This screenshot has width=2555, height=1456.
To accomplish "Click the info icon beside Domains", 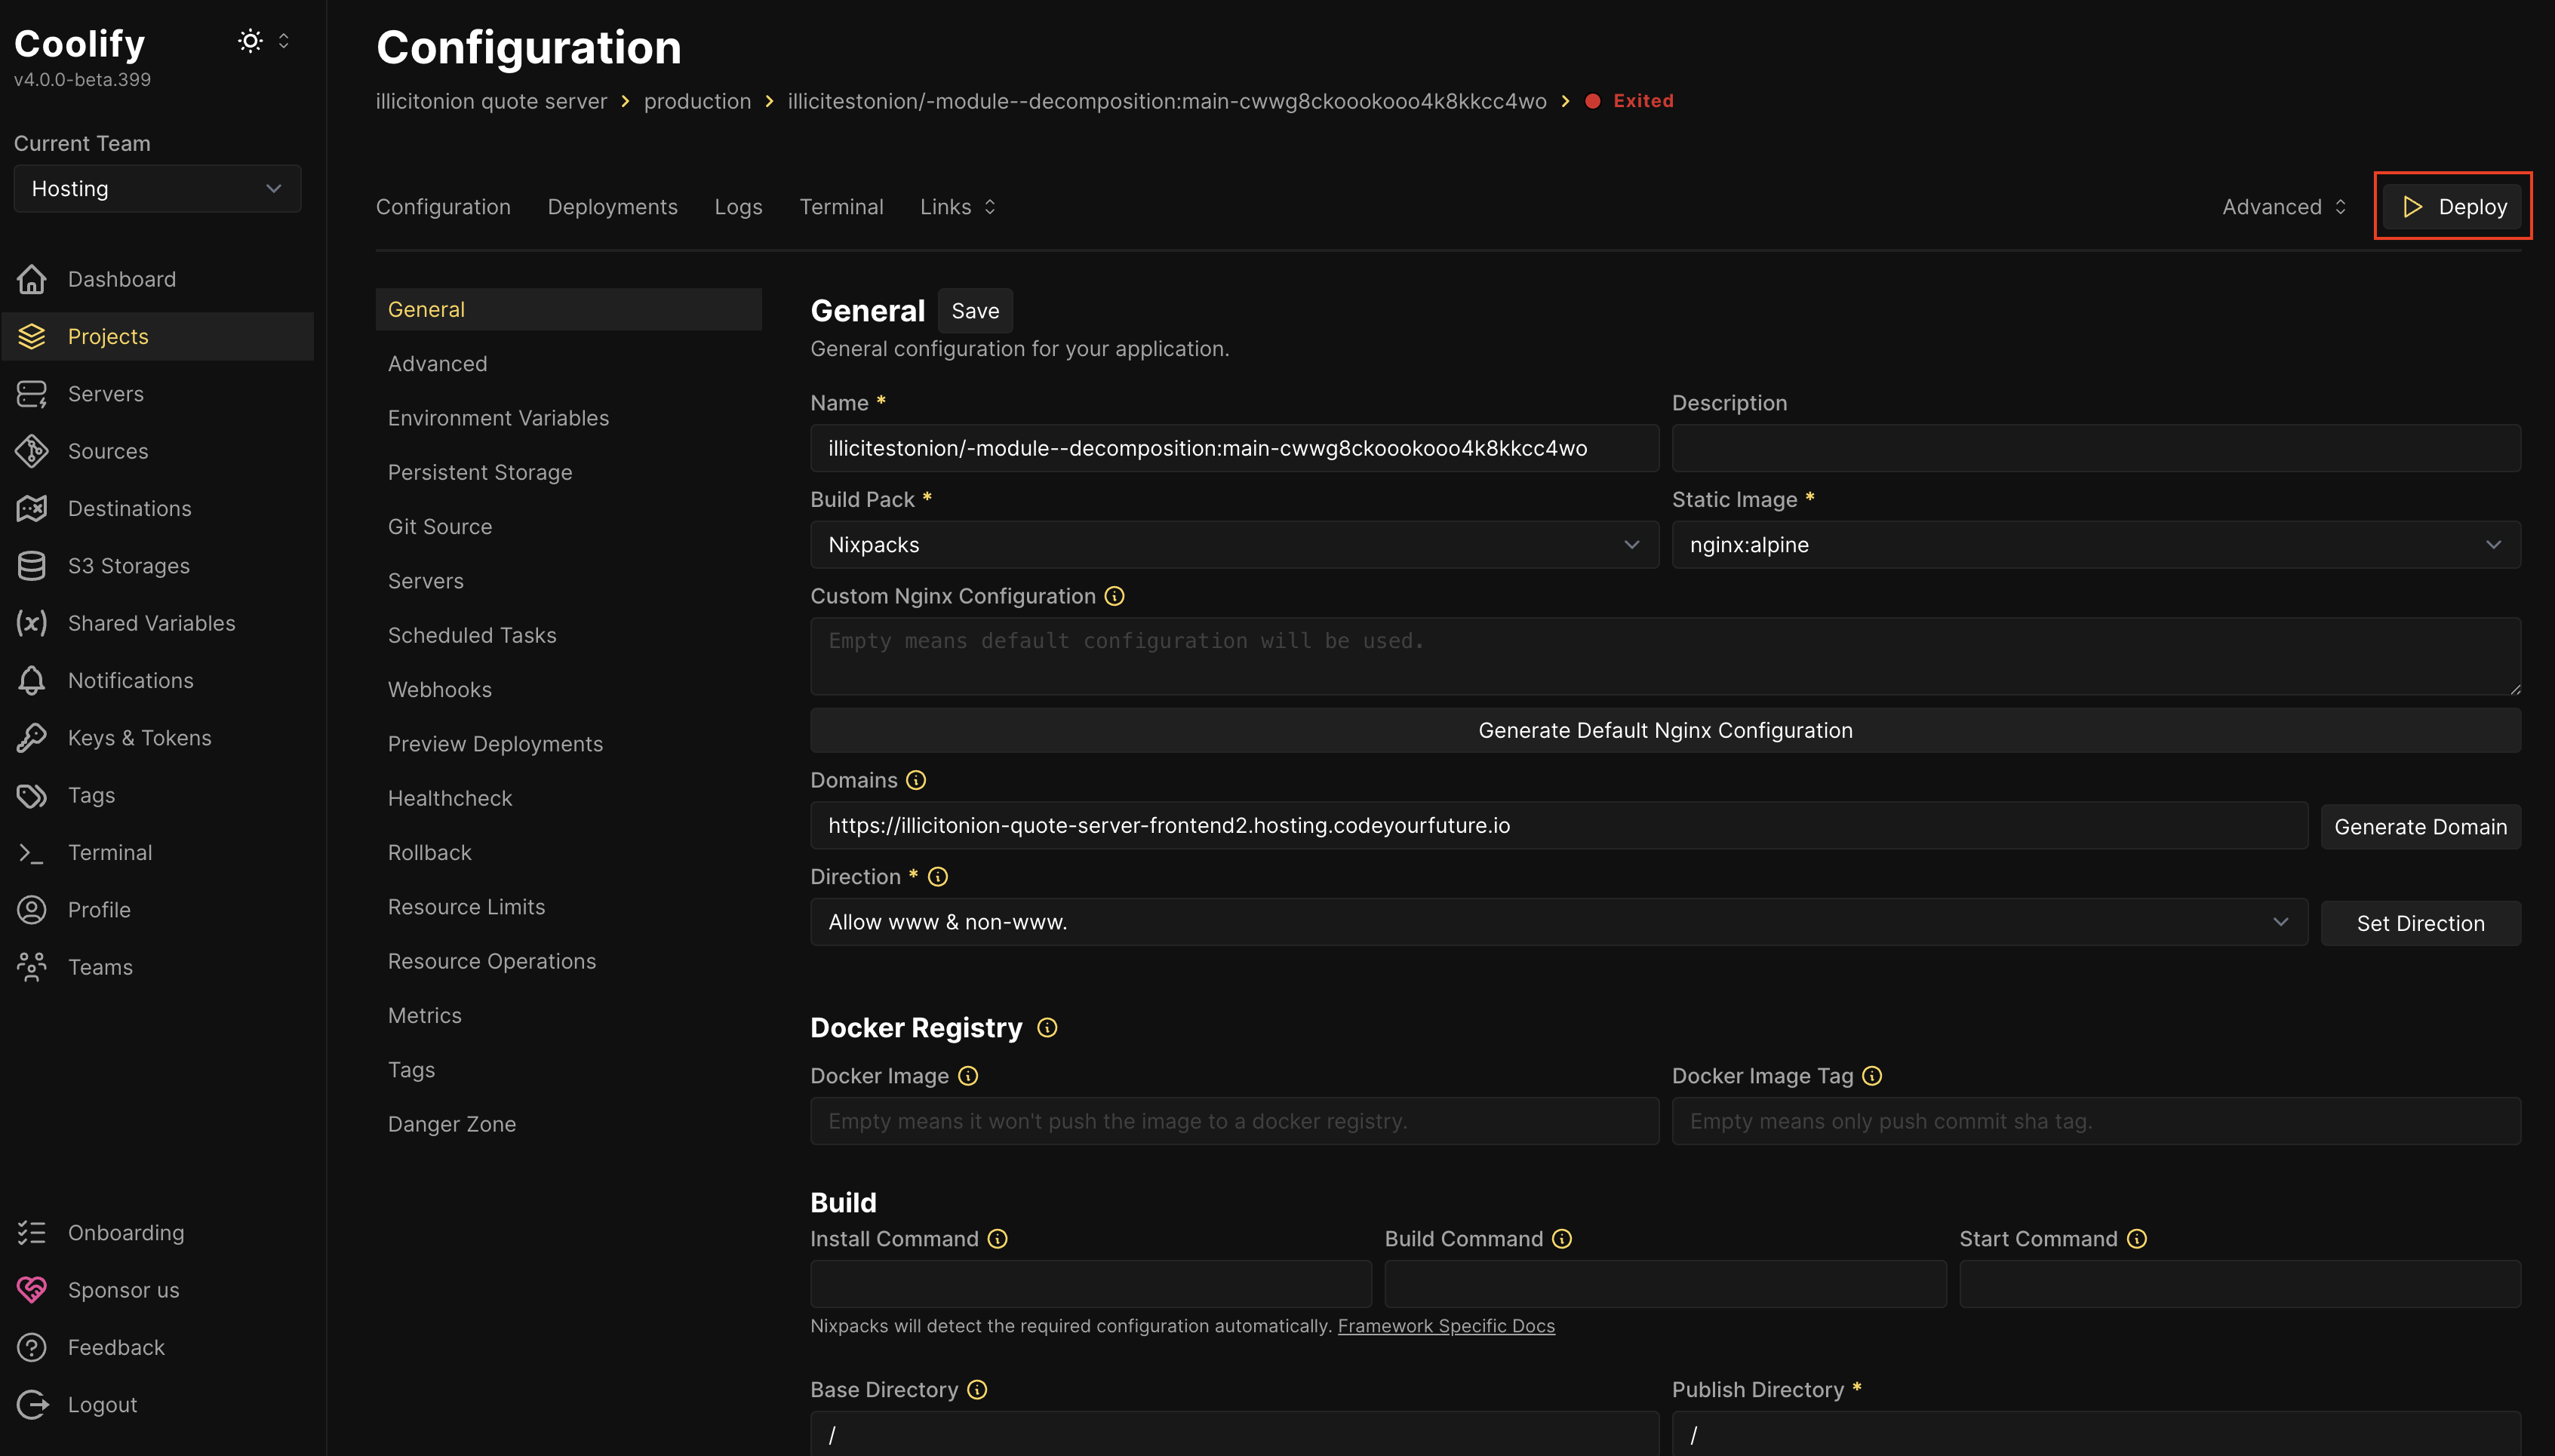I will click(x=916, y=780).
